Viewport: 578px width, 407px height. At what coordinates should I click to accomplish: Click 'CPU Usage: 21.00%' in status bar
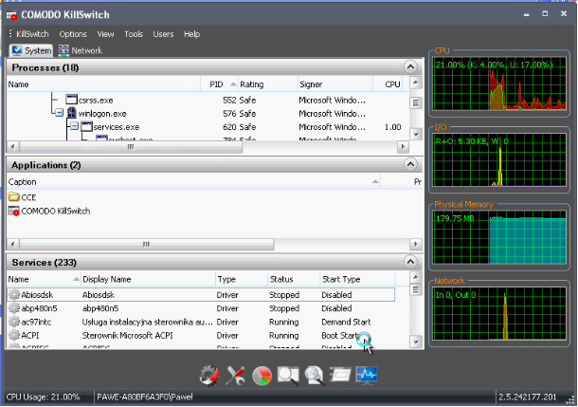point(43,397)
